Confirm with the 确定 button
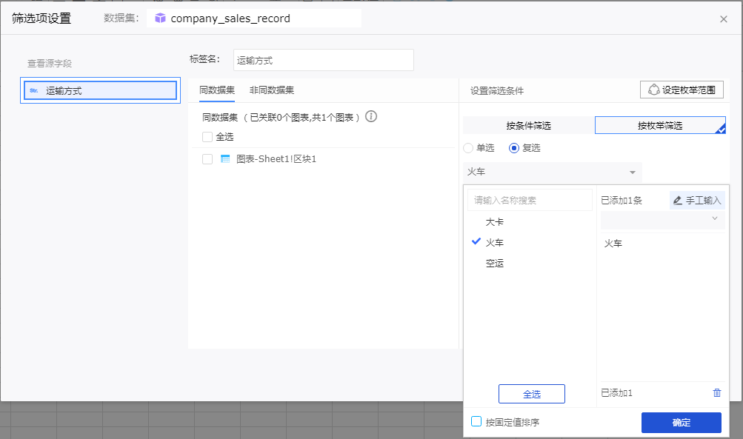This screenshot has width=743, height=439. coord(681,423)
